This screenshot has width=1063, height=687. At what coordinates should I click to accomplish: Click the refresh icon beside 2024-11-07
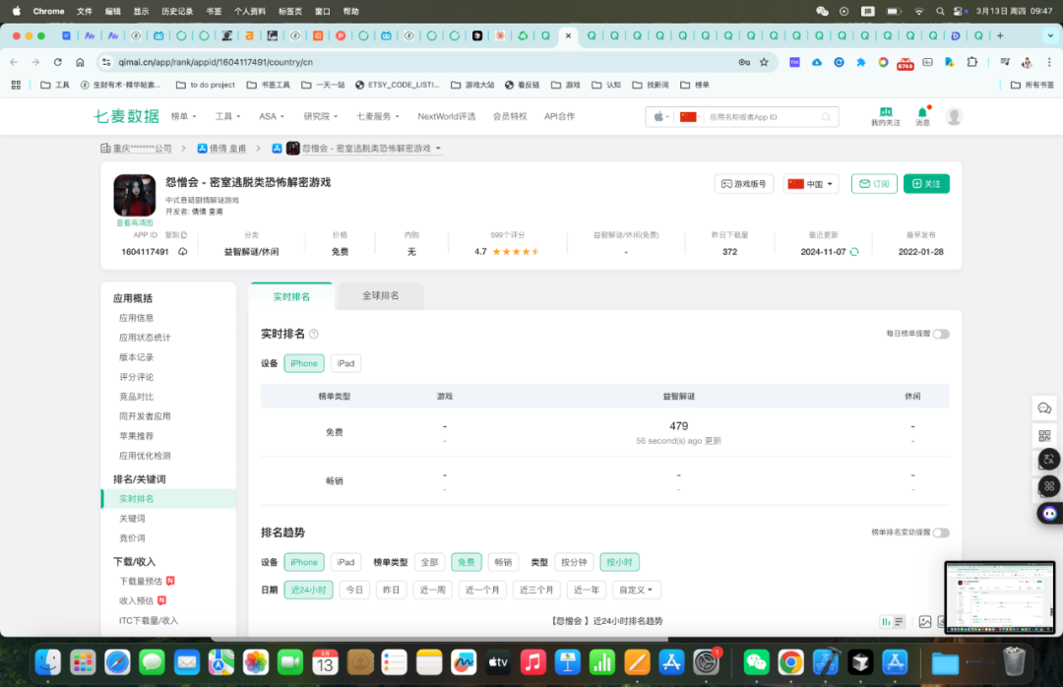(854, 252)
